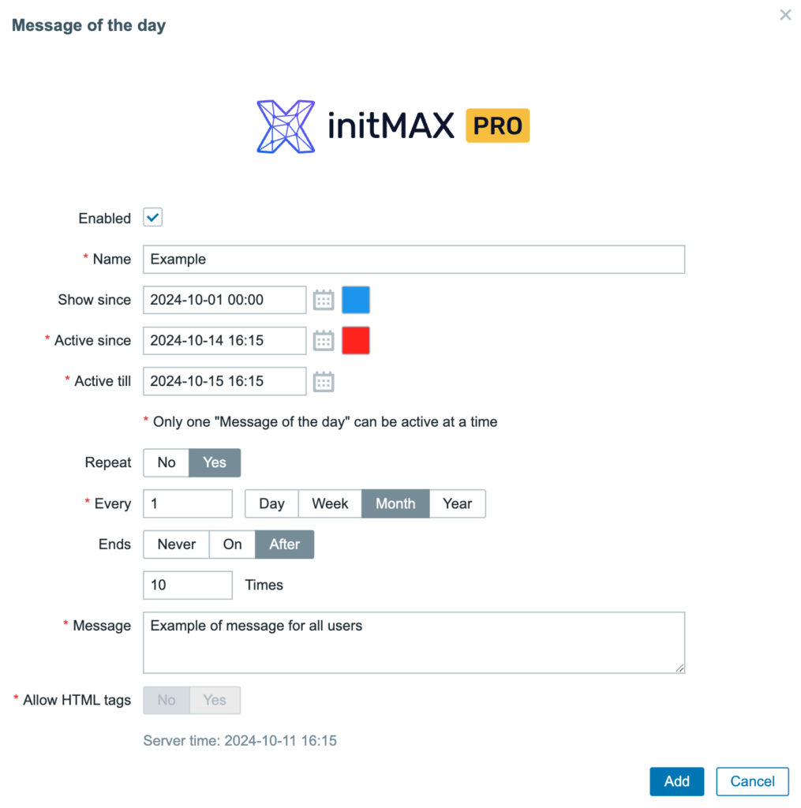
Task: Set Repeat to No
Action: tap(167, 462)
